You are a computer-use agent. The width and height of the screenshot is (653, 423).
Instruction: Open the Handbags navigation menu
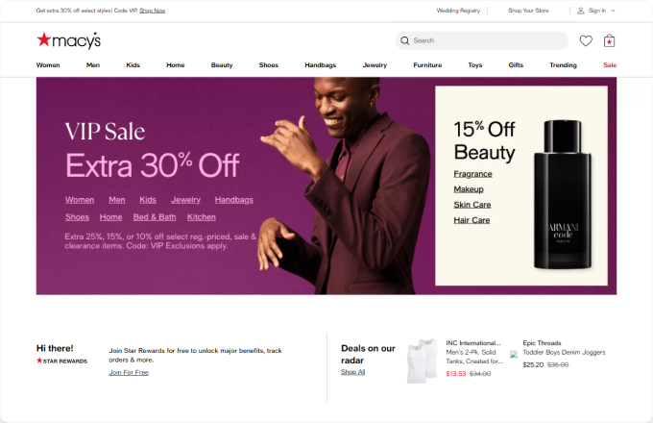pyautogui.click(x=320, y=65)
